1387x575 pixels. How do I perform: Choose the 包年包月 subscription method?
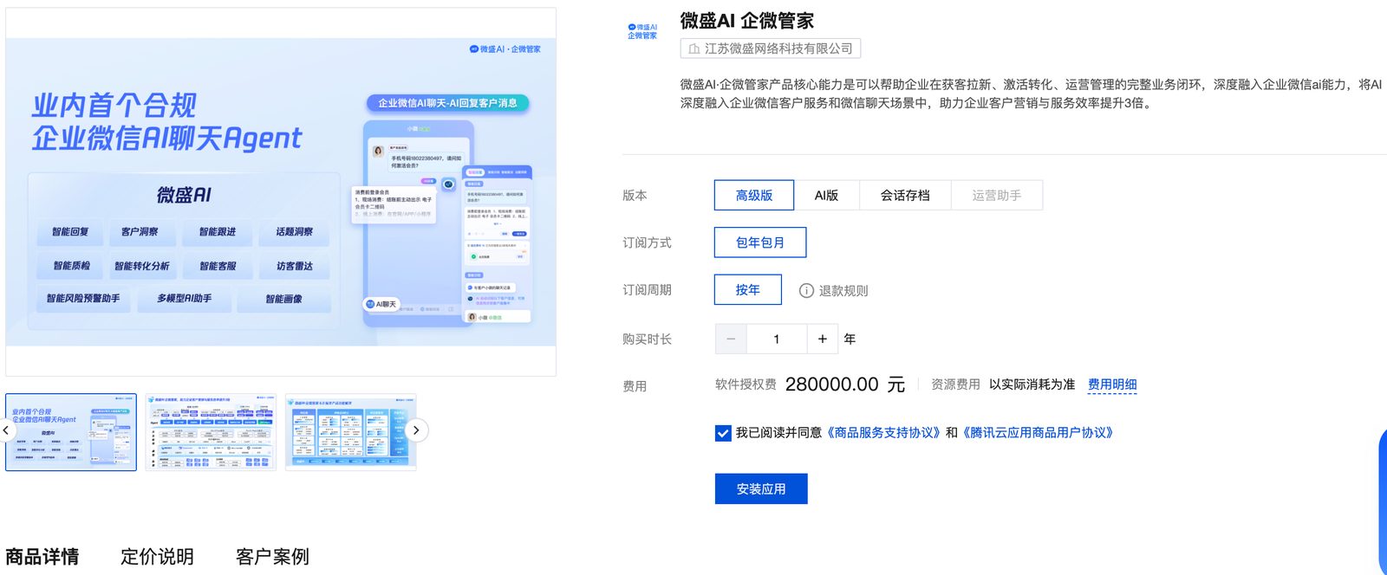(760, 242)
